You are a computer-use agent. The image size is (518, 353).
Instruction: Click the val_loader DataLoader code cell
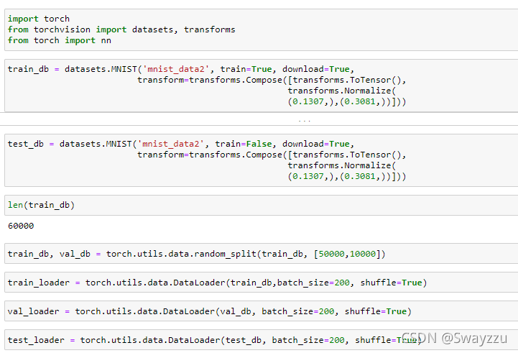pyautogui.click(x=262, y=311)
